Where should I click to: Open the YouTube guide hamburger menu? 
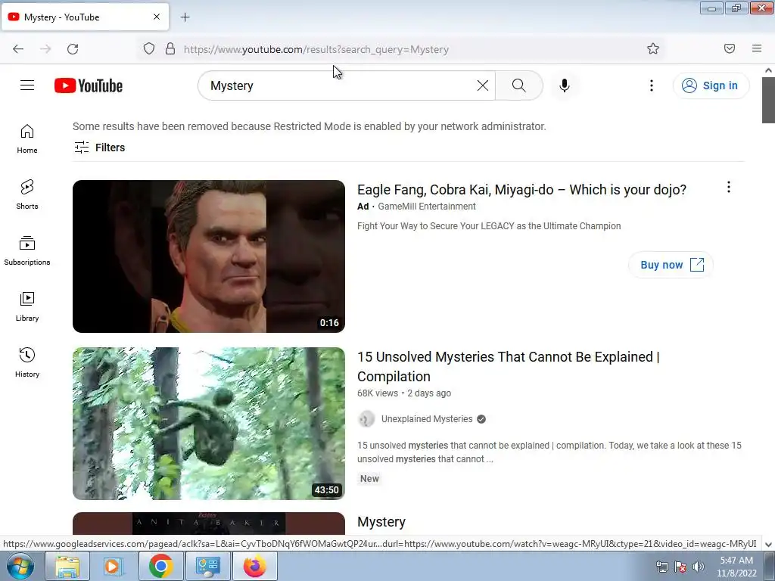(27, 85)
